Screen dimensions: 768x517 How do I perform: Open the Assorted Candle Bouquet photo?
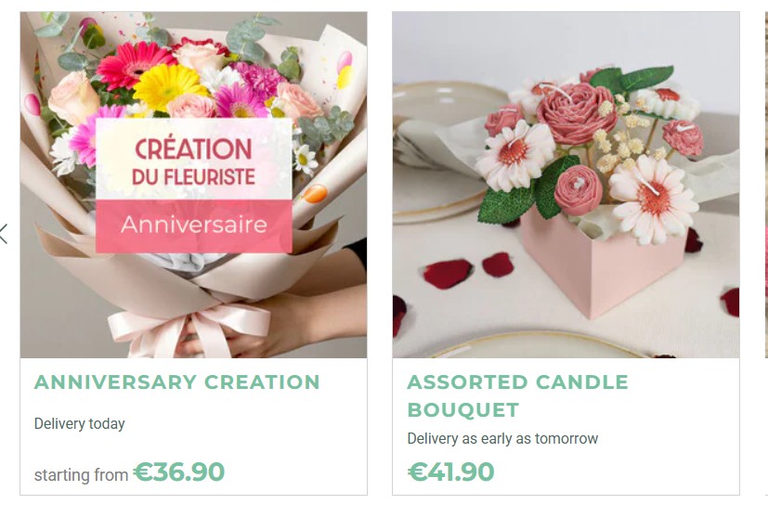566,185
